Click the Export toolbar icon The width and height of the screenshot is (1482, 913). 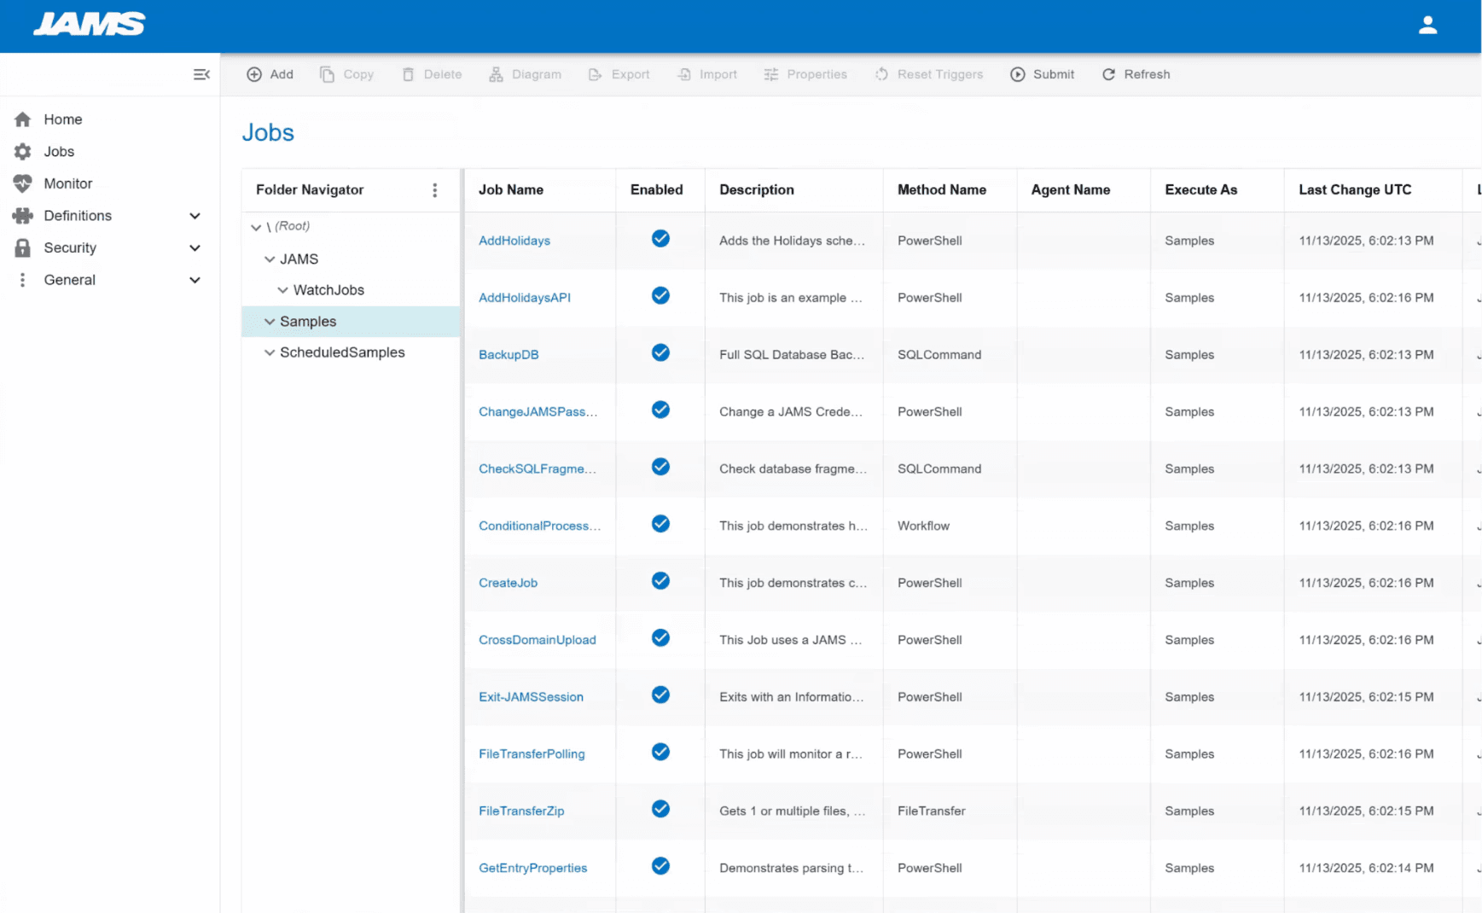pyautogui.click(x=595, y=74)
